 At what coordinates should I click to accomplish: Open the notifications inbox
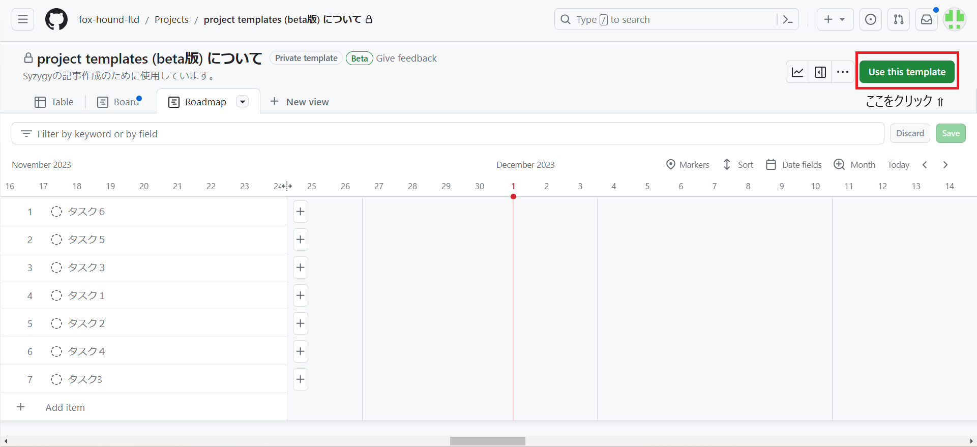[927, 19]
